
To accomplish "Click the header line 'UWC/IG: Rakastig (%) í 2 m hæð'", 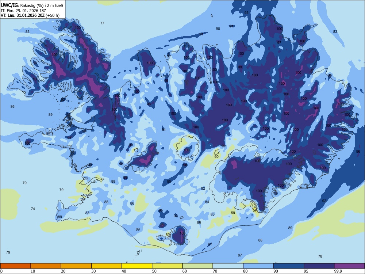I will point(32,5).
